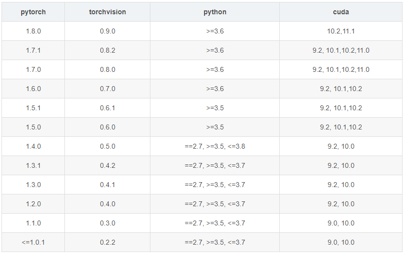This screenshot has height=254, width=407.
Task: Select the torchvision 0.6.0 cell
Action: tap(107, 127)
